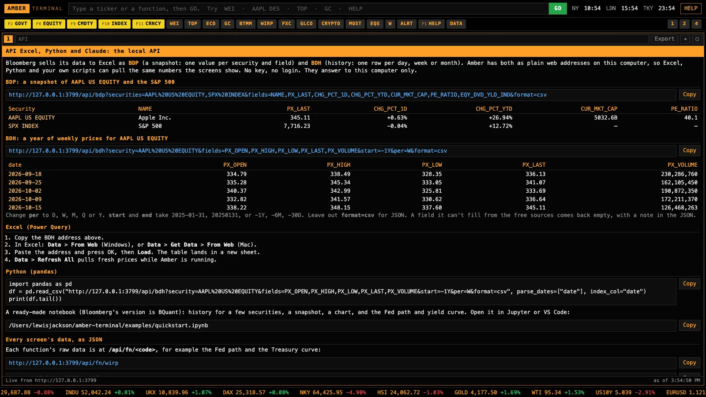Select the EQS function button
This screenshot has height=397, width=706.
point(375,24)
